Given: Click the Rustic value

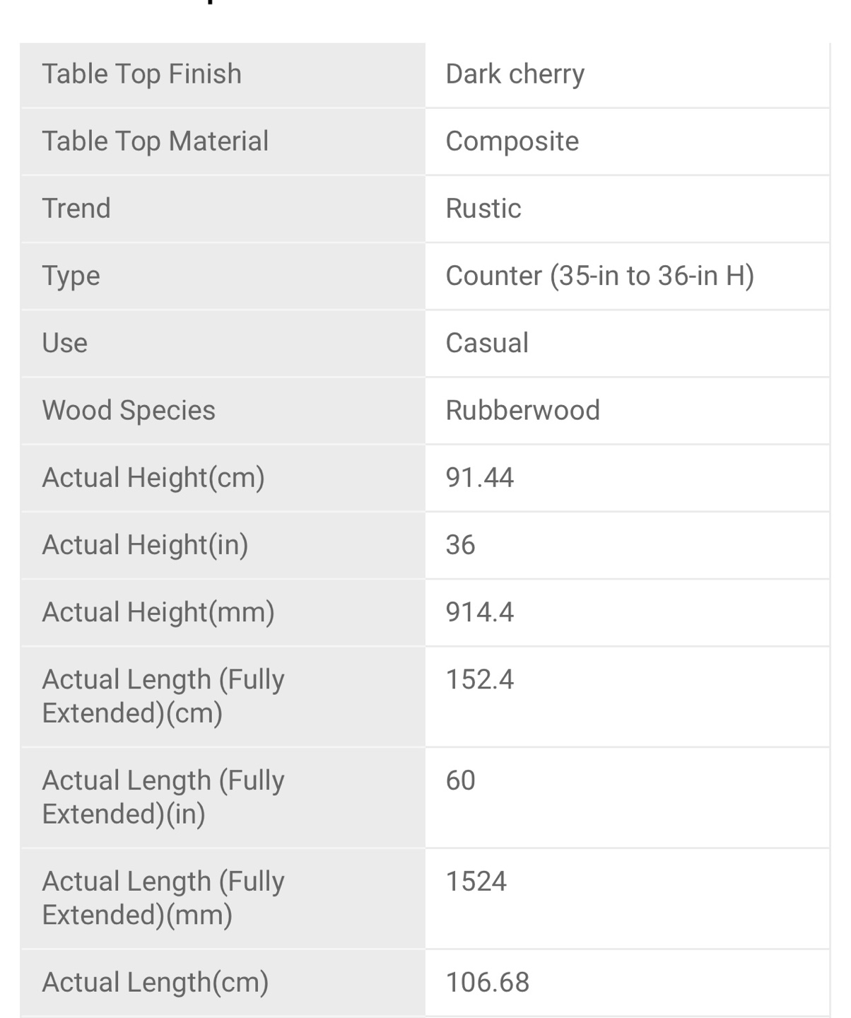Looking at the screenshot, I should (x=483, y=209).
